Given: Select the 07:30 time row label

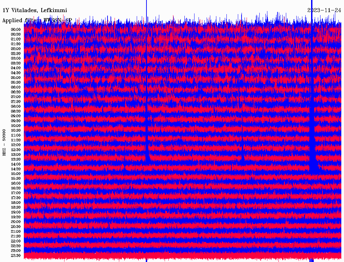Looking at the screenshot, I should click(x=16, y=102).
